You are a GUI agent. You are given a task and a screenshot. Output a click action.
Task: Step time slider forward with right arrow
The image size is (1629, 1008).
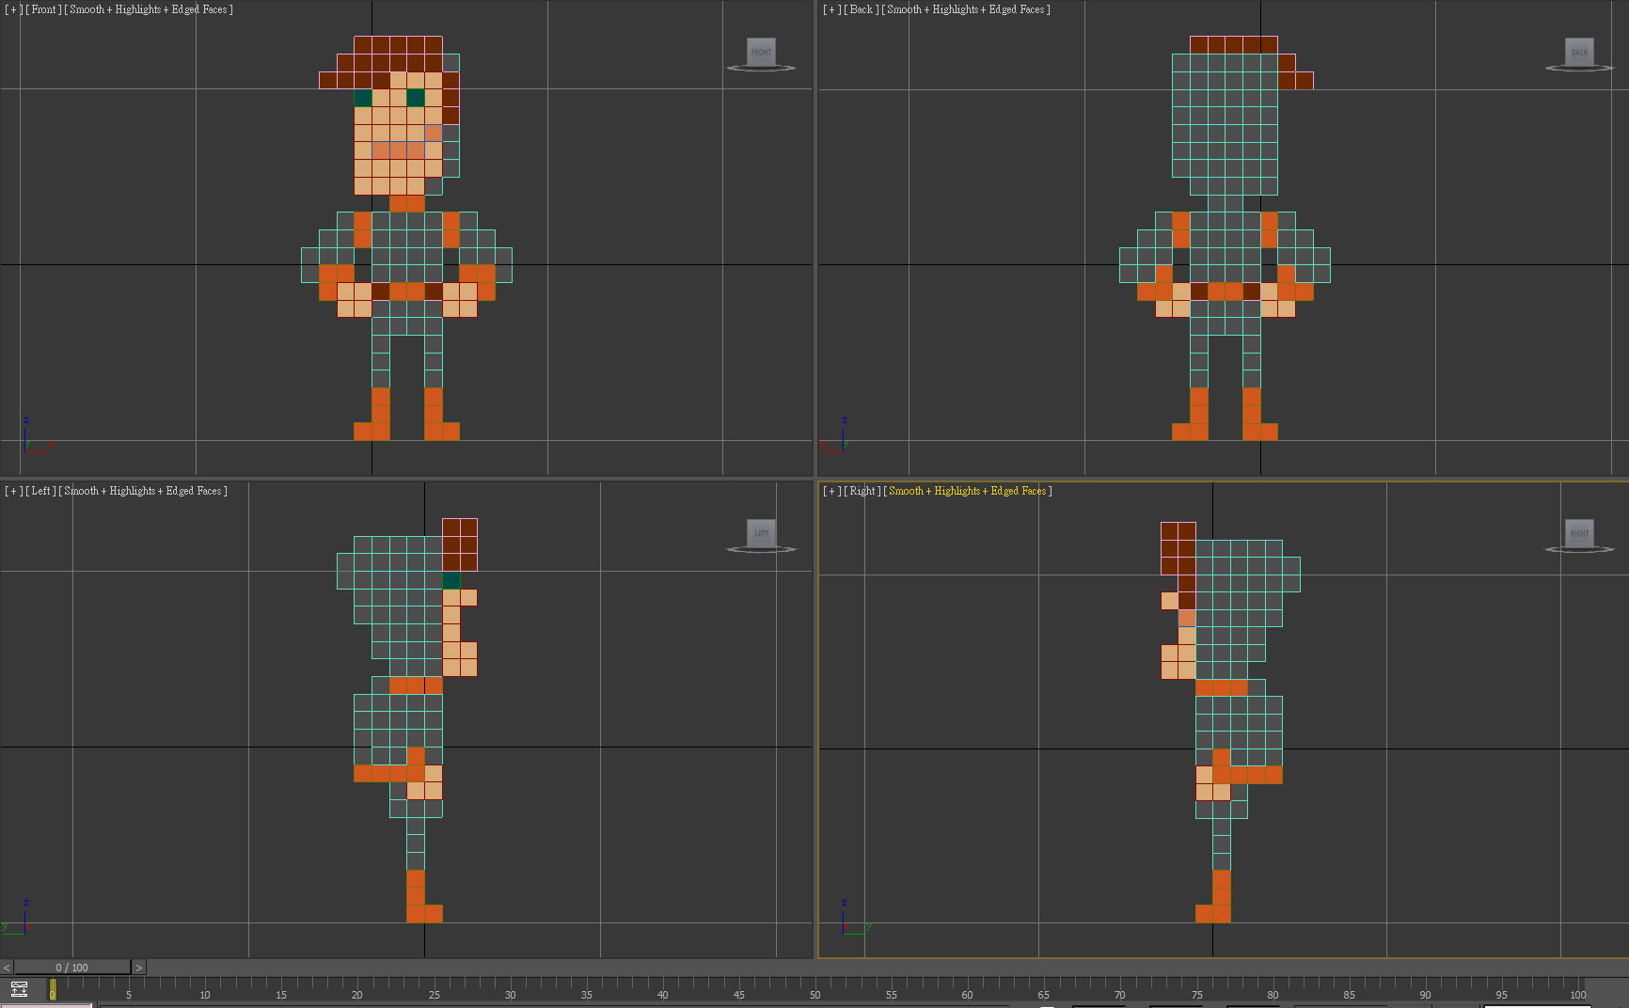tap(139, 968)
